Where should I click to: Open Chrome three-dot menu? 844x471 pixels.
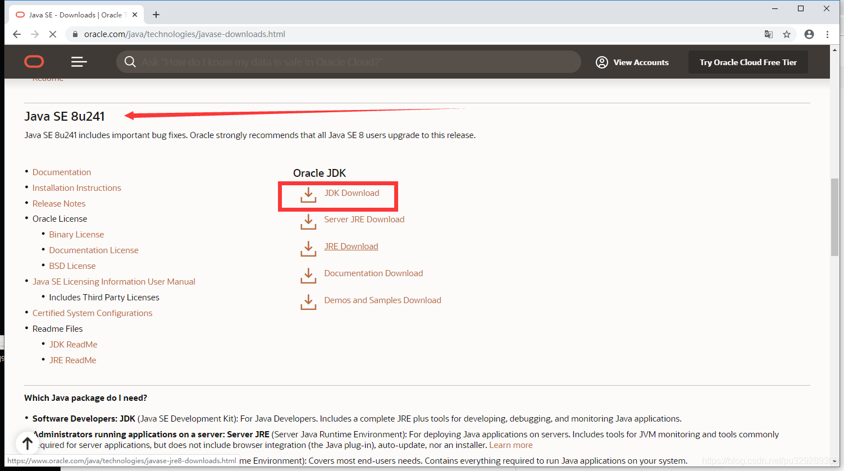827,34
